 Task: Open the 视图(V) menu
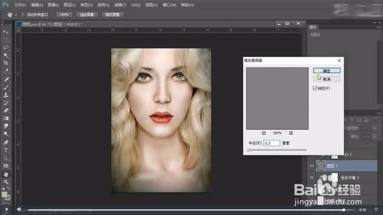151,5
